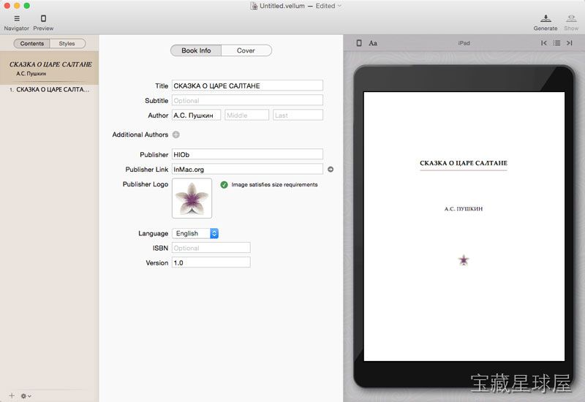This screenshot has height=402, width=585.
Task: Open the publisher link arrow
Action: (331, 170)
